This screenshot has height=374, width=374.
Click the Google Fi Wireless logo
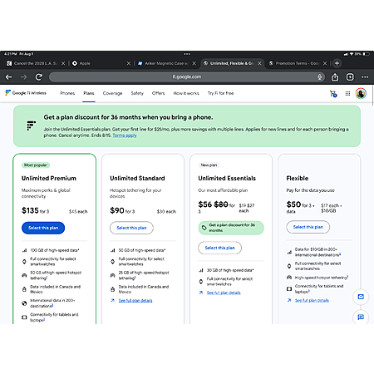click(26, 93)
